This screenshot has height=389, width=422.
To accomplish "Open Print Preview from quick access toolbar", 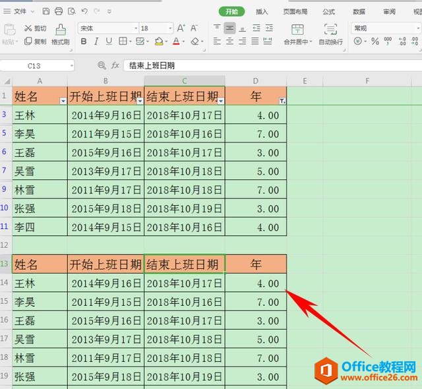I will point(72,11).
